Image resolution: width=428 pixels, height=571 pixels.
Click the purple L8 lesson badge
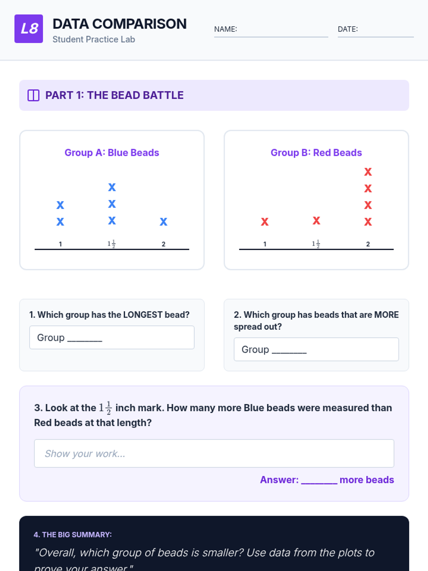click(29, 29)
